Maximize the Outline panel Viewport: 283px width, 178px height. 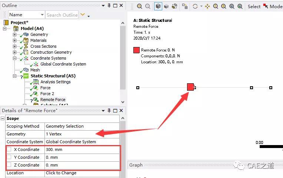coord(115,6)
